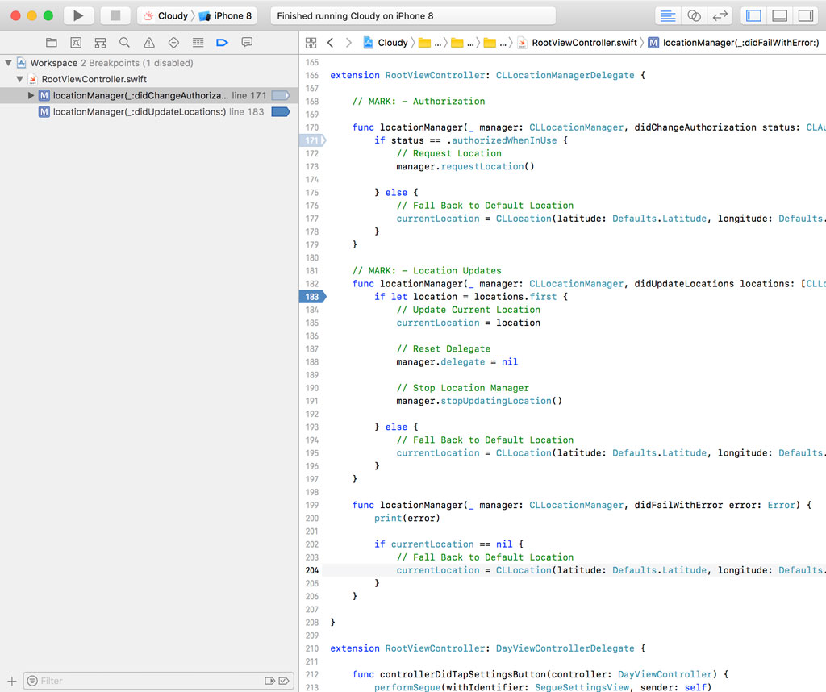Disable the breakpoint on line 171
This screenshot has width=826, height=692.
click(312, 140)
